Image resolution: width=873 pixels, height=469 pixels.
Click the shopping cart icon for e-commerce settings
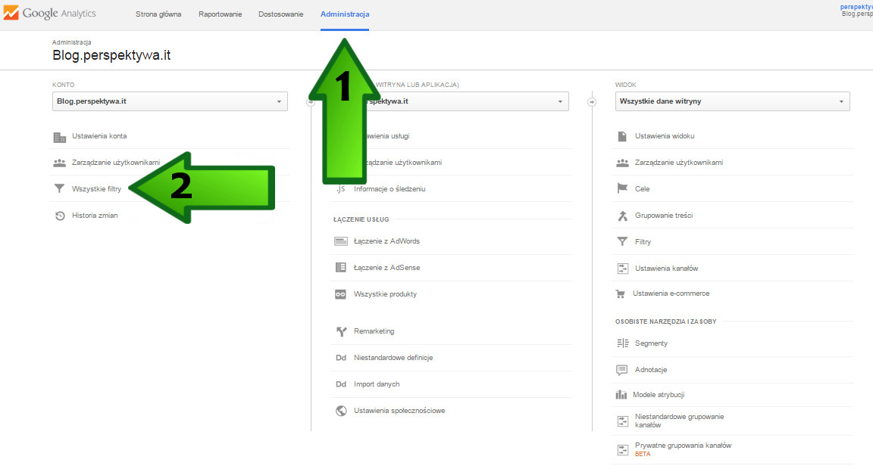pyautogui.click(x=621, y=294)
